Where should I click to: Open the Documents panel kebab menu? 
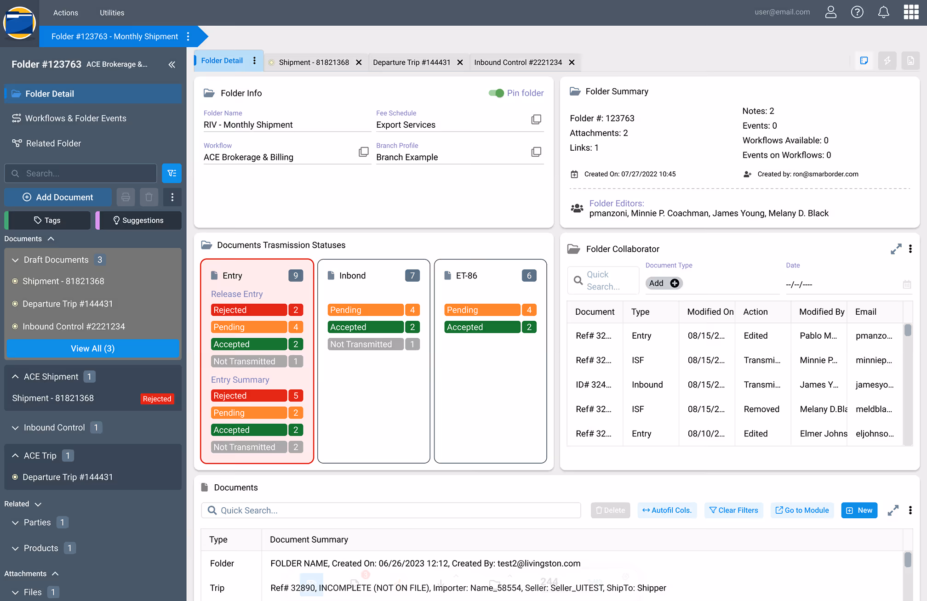coord(910,510)
